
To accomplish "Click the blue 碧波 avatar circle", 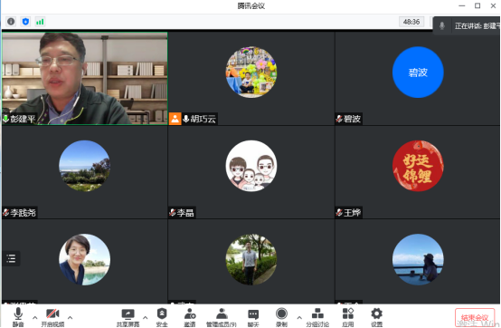I will coord(418,72).
